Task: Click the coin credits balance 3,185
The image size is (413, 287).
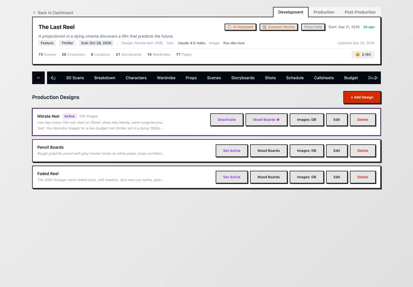Action: coord(363,55)
